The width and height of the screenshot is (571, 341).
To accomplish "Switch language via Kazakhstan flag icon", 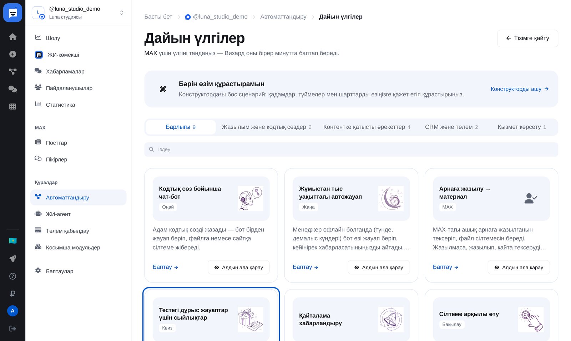I will click(12, 241).
